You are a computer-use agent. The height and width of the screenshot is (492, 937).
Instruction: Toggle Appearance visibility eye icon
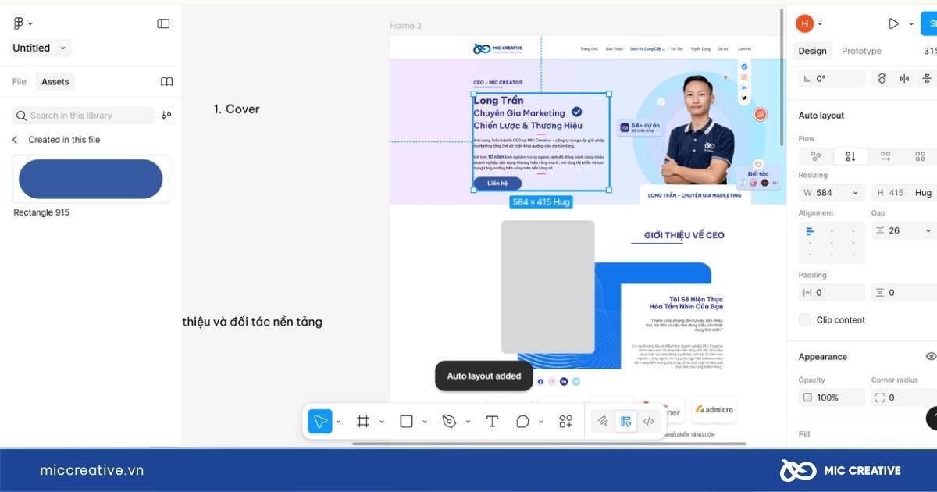[x=930, y=357]
